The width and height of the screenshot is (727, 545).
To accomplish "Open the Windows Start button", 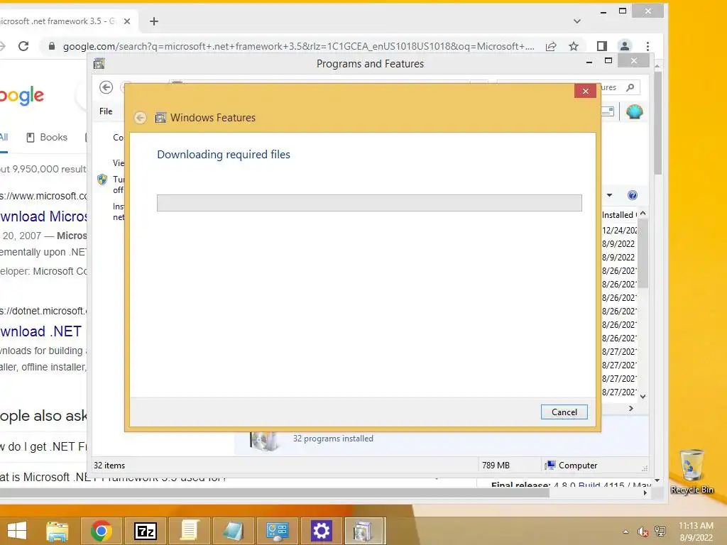I will (17, 531).
